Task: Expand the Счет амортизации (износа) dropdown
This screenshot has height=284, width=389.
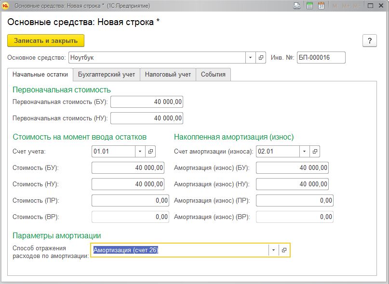Action: 304,151
